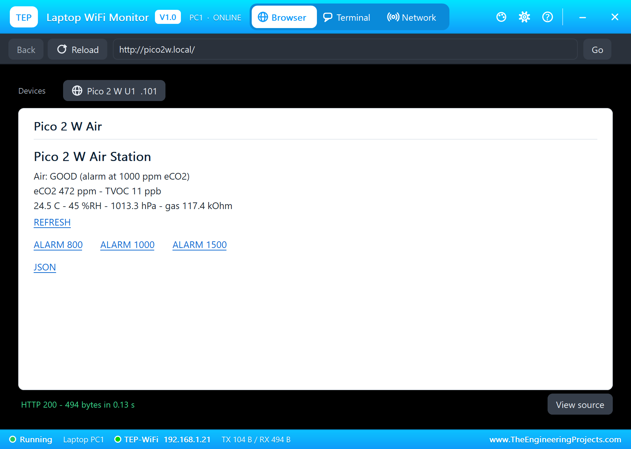Open the JSON link

pos(45,267)
